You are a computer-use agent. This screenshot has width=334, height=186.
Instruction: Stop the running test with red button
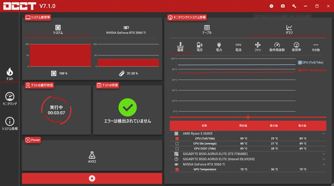92,178
